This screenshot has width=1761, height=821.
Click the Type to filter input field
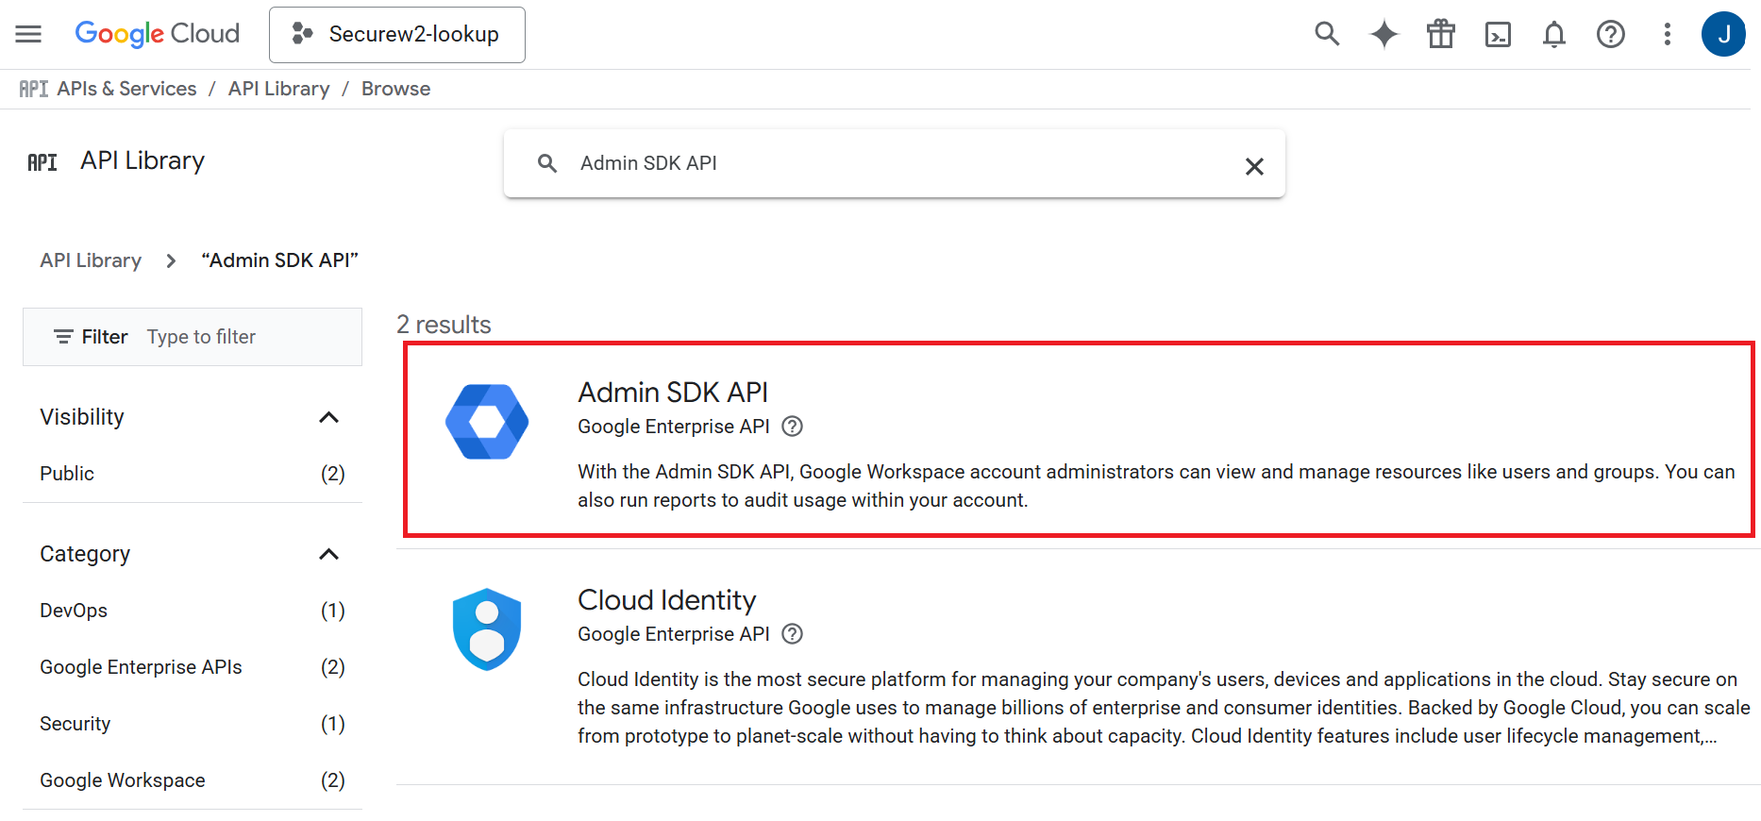247,337
